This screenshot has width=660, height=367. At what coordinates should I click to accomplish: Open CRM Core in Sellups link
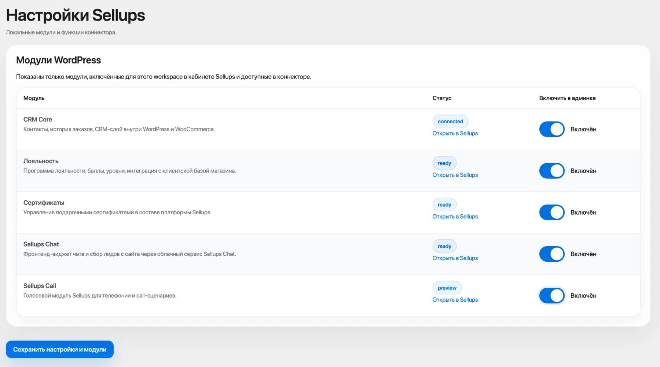pyautogui.click(x=455, y=133)
